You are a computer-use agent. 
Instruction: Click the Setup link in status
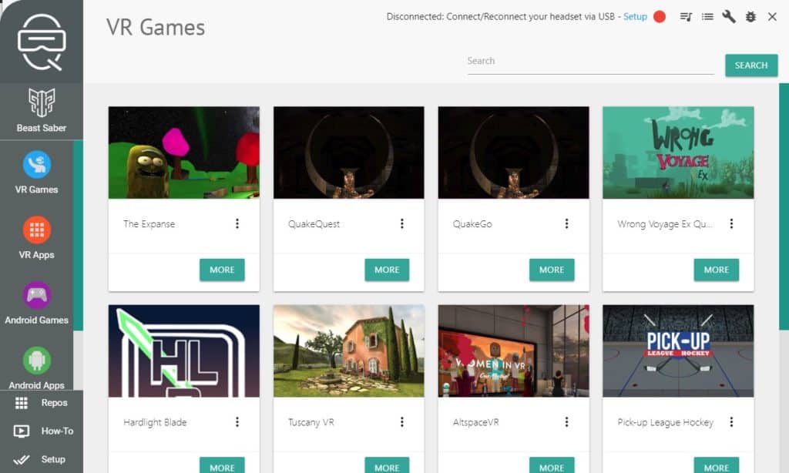tap(635, 17)
